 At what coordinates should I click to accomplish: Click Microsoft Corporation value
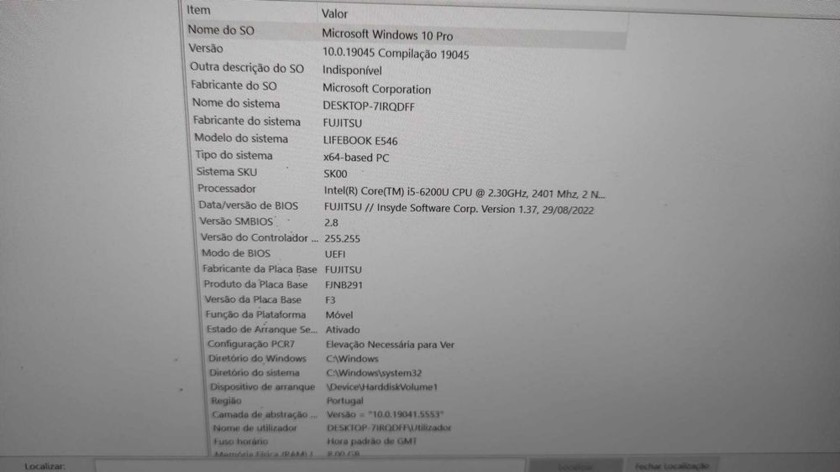[376, 89]
